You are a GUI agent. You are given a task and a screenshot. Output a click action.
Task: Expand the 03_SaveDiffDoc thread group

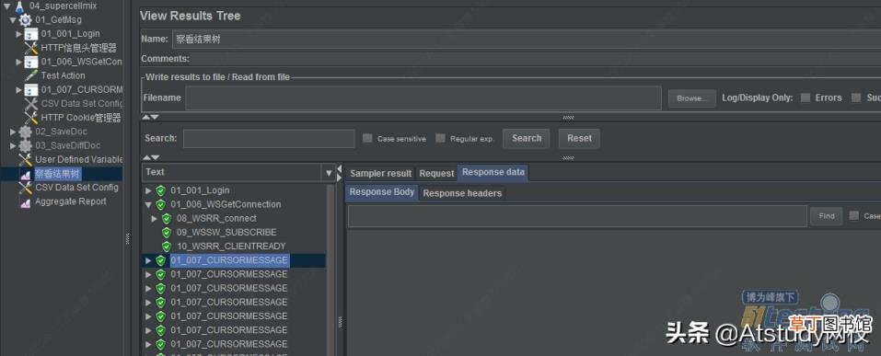[14, 146]
